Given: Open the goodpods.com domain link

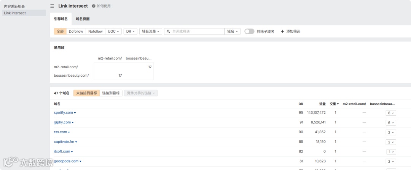Looking at the screenshot, I should (66, 161).
